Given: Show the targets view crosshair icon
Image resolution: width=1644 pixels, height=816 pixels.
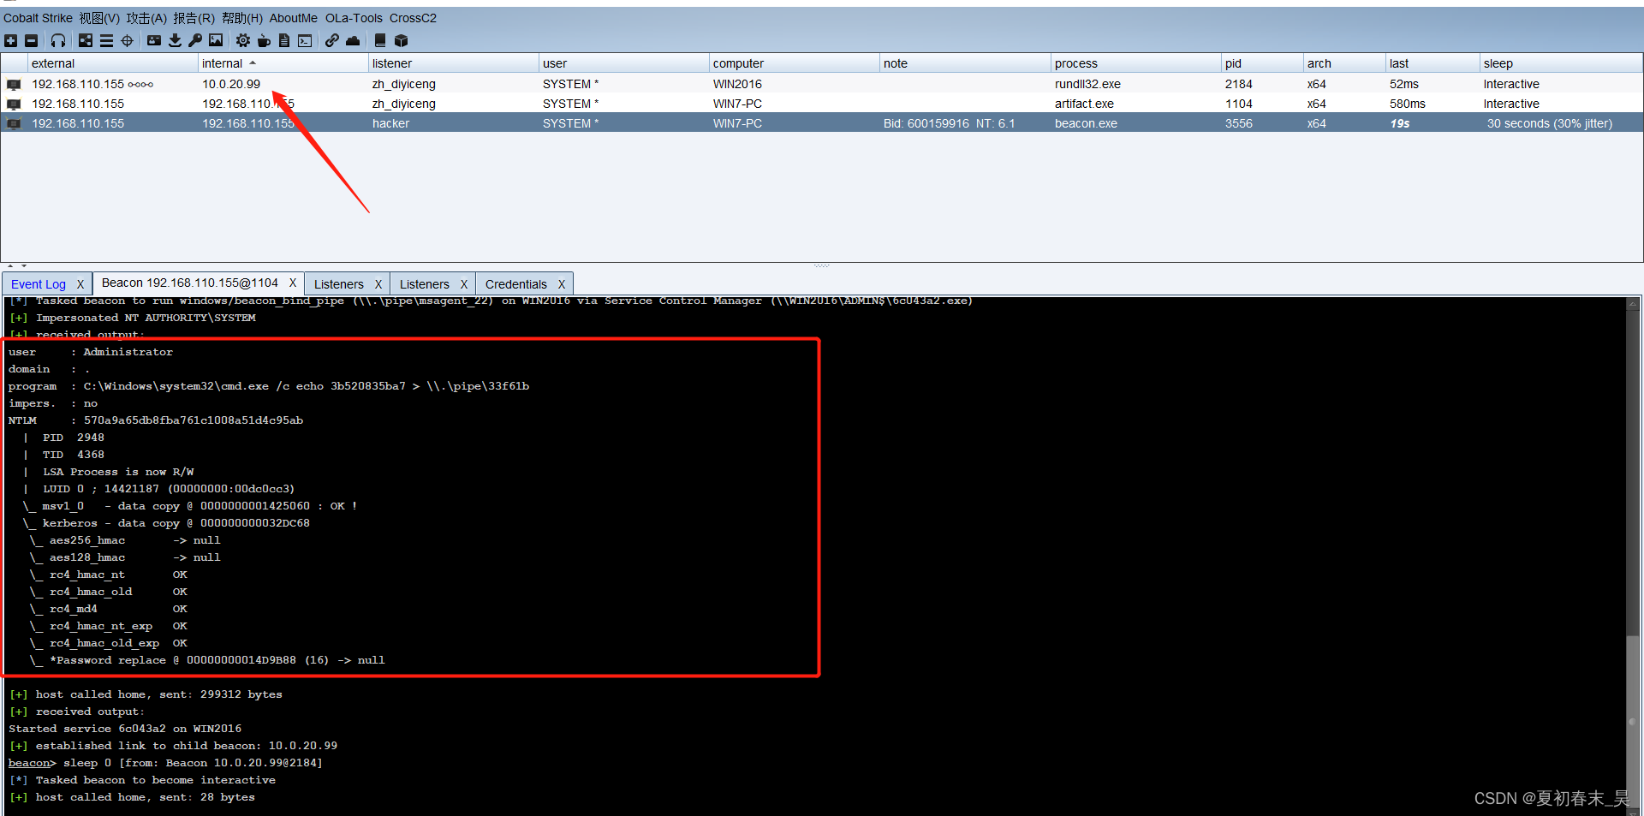Looking at the screenshot, I should coord(127,40).
